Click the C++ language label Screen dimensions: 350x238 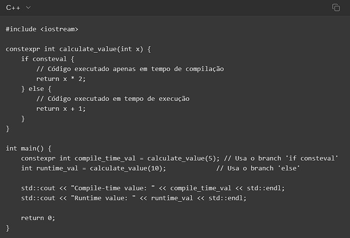[x=13, y=7]
